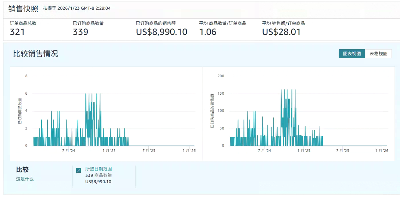Click the 已订购商品数量 vertical axis title

20,111
